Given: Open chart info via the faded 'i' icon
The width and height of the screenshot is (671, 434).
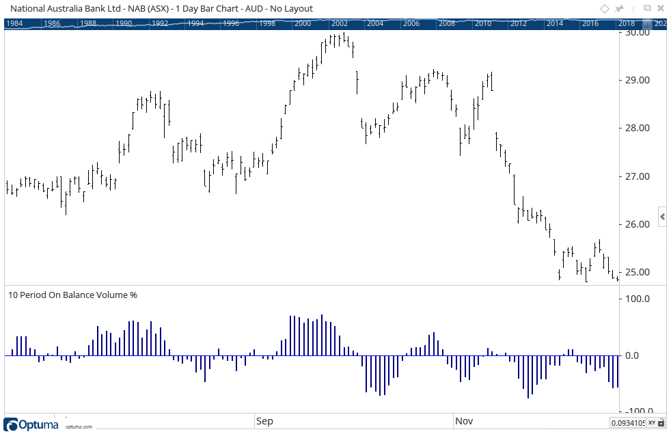Looking at the screenshot, I should pos(633,9).
